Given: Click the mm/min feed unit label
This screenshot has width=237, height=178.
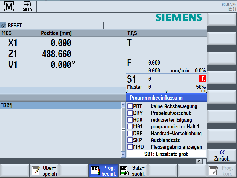Looking at the screenshot, I should point(180,71).
